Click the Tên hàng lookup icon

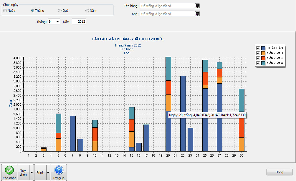(197, 6)
